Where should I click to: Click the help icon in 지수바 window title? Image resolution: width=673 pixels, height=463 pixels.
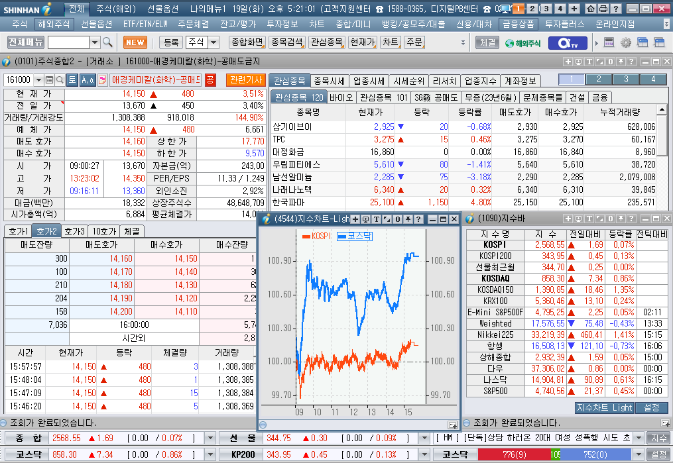coord(631,219)
